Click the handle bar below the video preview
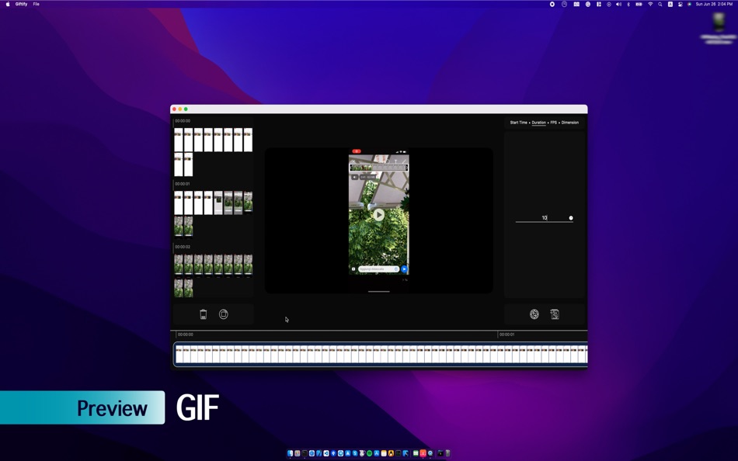 tap(378, 292)
